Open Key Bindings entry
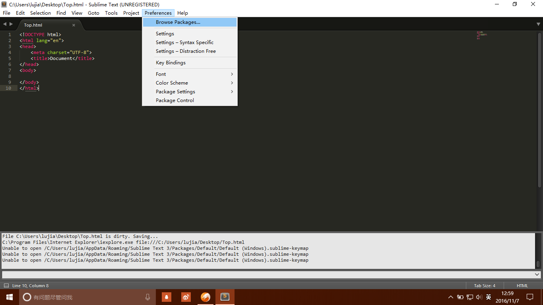Image resolution: width=543 pixels, height=305 pixels. [190, 63]
